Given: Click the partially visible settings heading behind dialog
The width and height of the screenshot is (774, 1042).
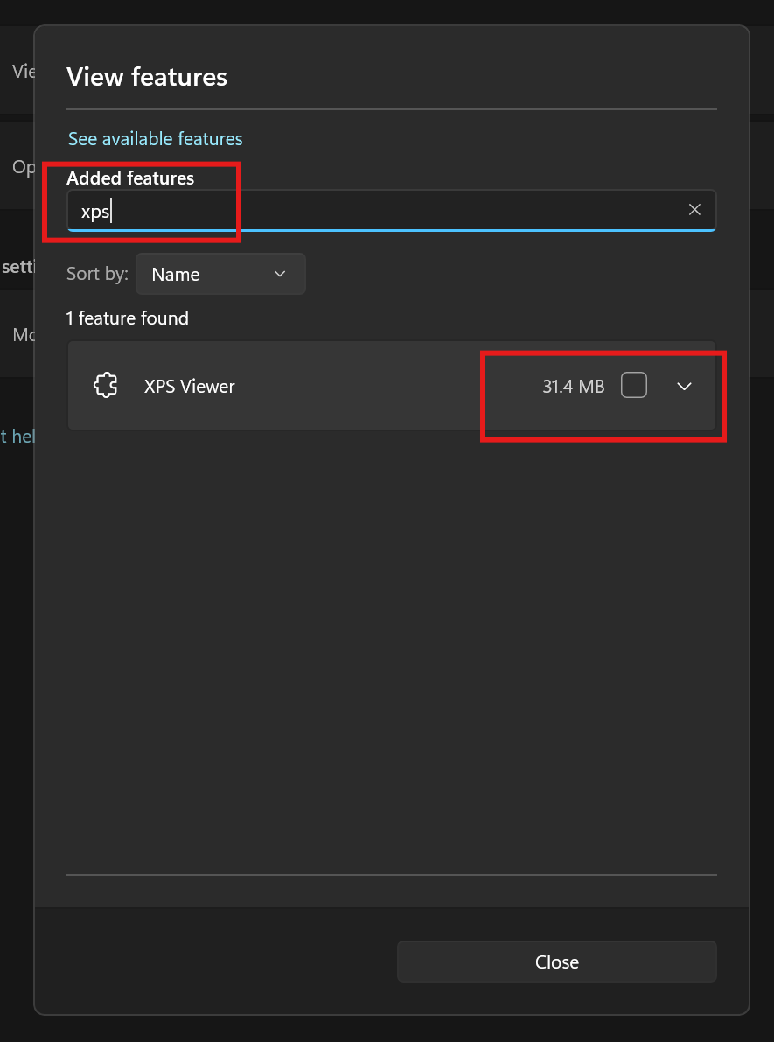Looking at the screenshot, I should [17, 267].
